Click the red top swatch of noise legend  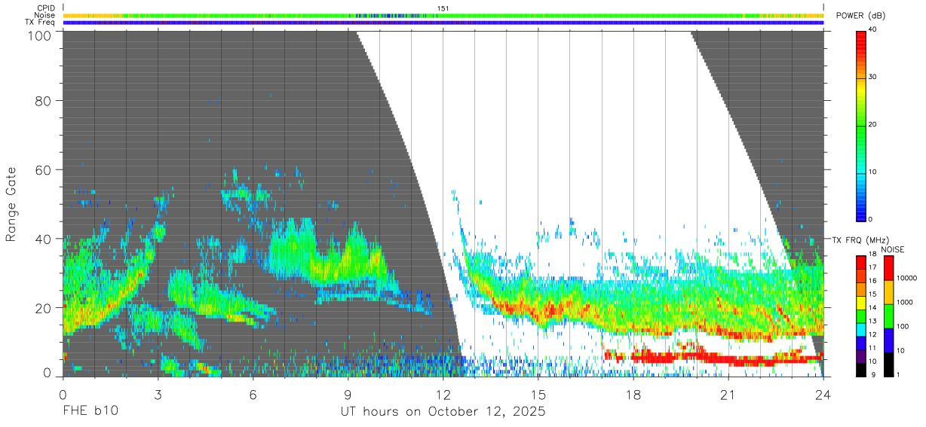pyautogui.click(x=888, y=267)
